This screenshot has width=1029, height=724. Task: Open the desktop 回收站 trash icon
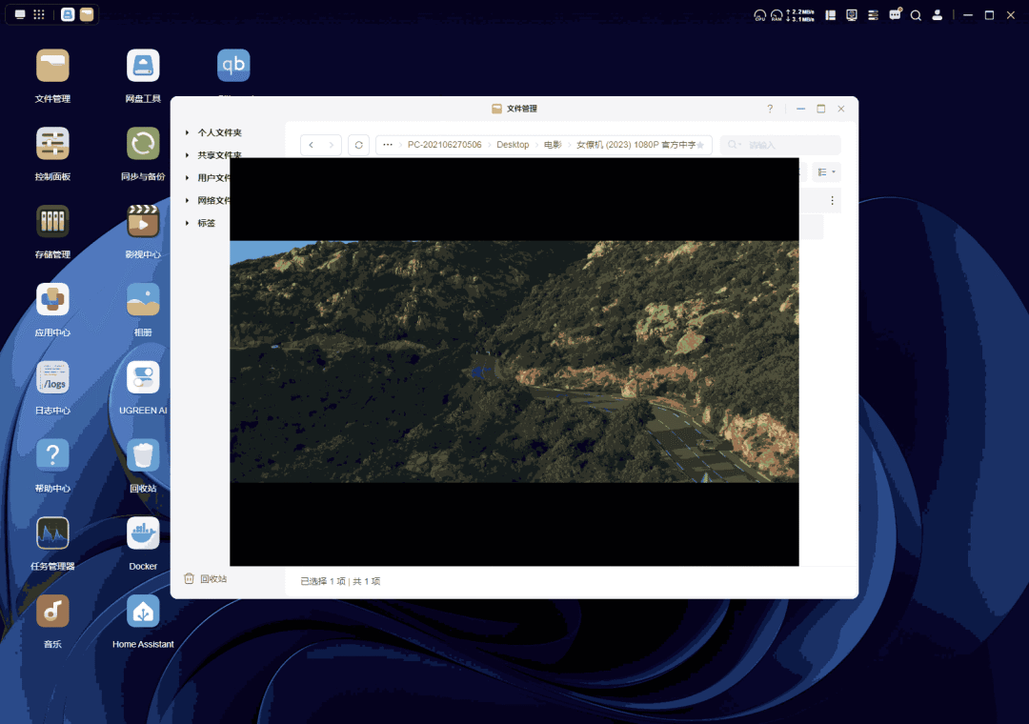[x=143, y=455]
